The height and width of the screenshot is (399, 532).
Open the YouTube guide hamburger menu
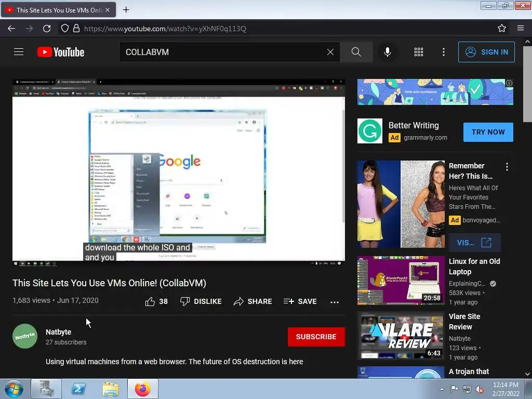(19, 52)
